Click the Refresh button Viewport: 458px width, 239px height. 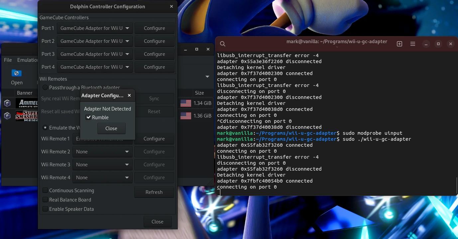(154, 192)
